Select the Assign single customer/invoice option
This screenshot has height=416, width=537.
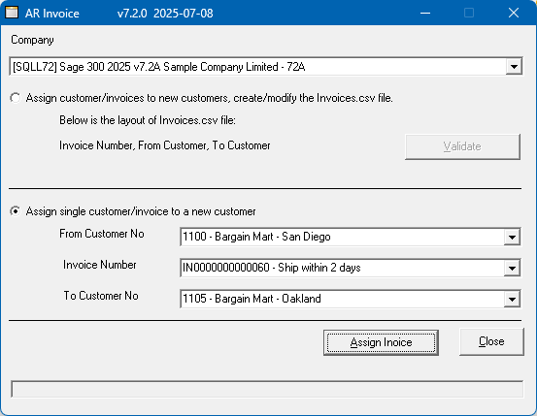pos(16,211)
